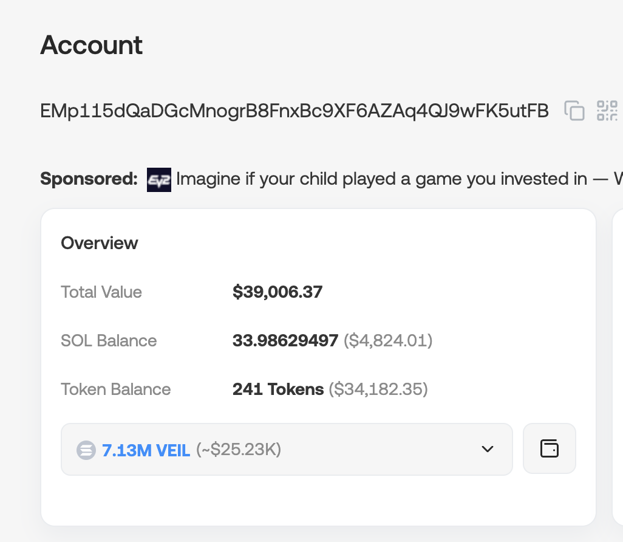Open the 7.13M VEIL token dropdown
623x542 pixels.
click(287, 449)
